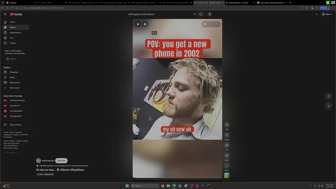The width and height of the screenshot is (336, 189).
Task: Open Report history
Action: [x=15, y=125]
